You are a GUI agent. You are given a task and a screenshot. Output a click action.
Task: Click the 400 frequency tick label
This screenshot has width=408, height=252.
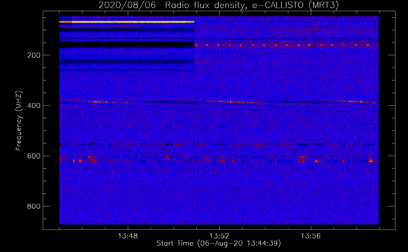click(34, 106)
